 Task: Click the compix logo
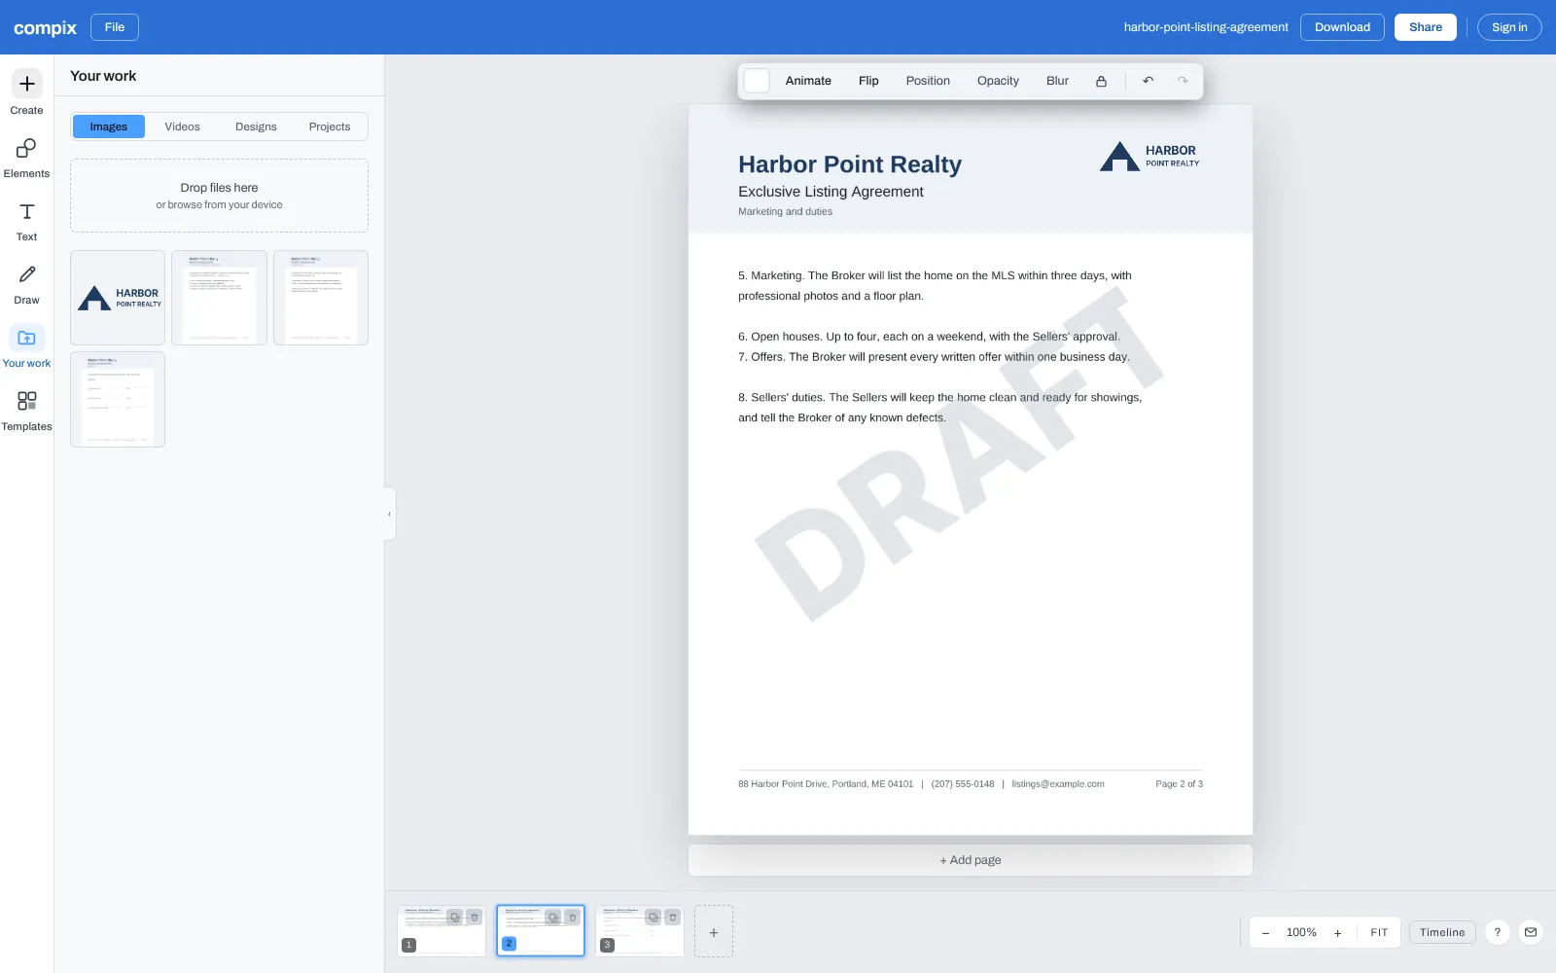(45, 27)
